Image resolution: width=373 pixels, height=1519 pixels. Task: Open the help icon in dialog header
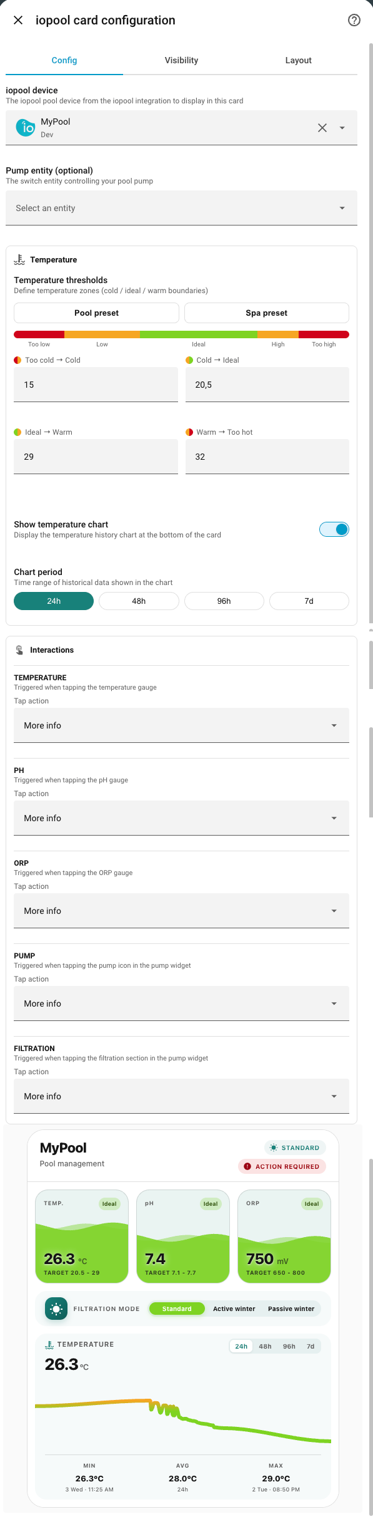(354, 20)
